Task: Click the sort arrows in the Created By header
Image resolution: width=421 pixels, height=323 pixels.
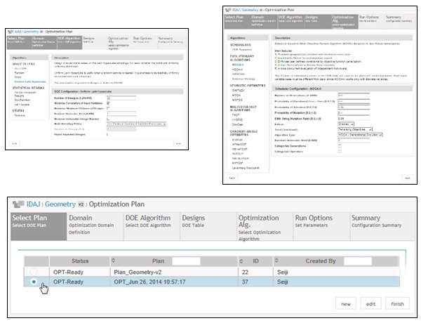Action: point(276,261)
